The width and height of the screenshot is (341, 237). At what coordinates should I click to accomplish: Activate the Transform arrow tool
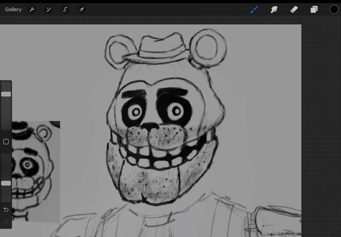tap(81, 9)
